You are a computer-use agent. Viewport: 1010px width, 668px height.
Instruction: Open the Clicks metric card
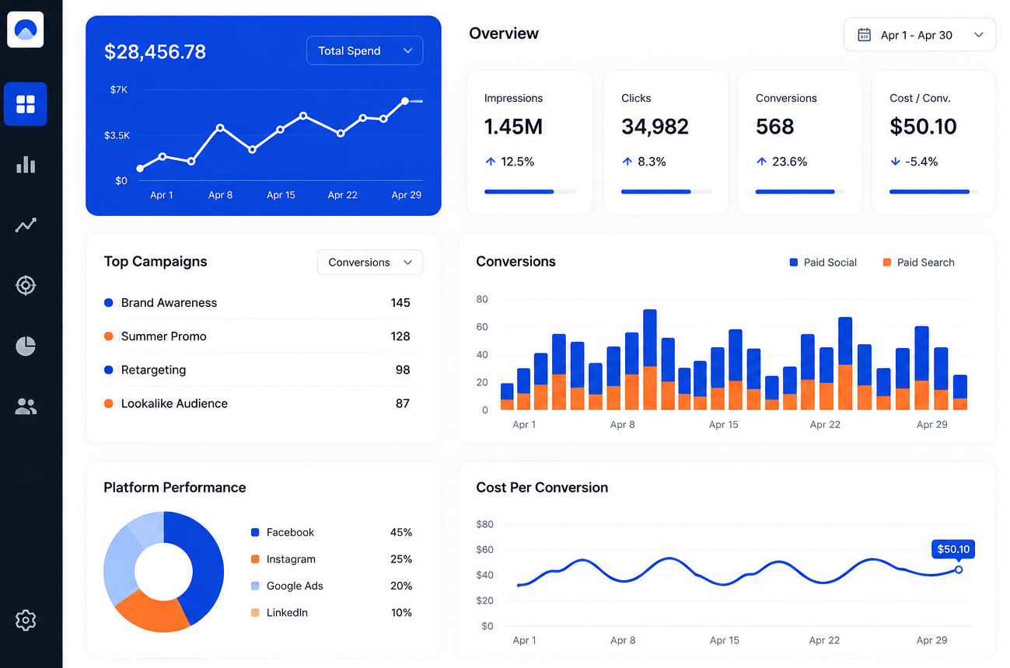tap(666, 143)
